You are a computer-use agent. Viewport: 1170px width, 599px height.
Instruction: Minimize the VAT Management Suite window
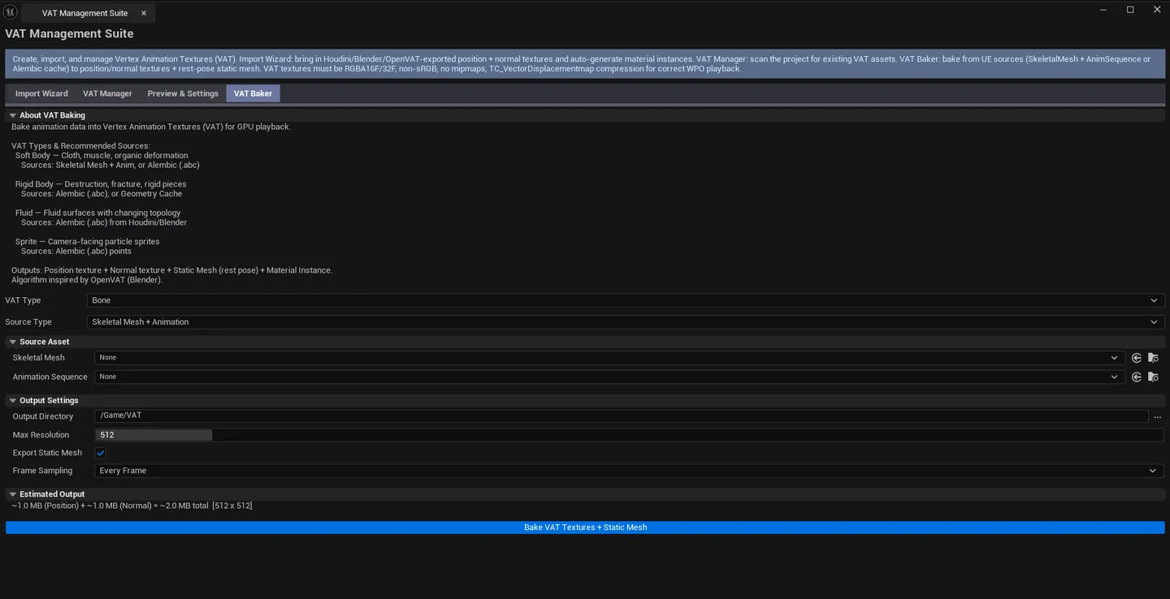click(x=1103, y=10)
